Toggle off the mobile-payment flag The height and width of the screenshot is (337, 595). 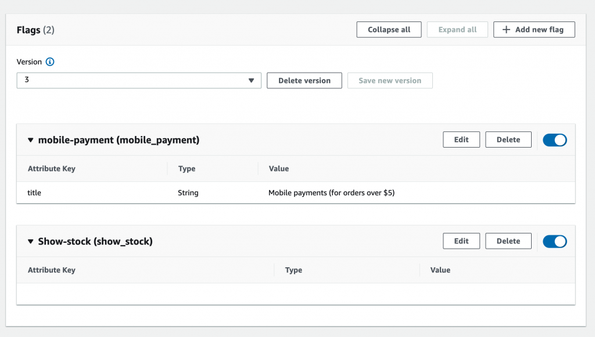tap(554, 140)
